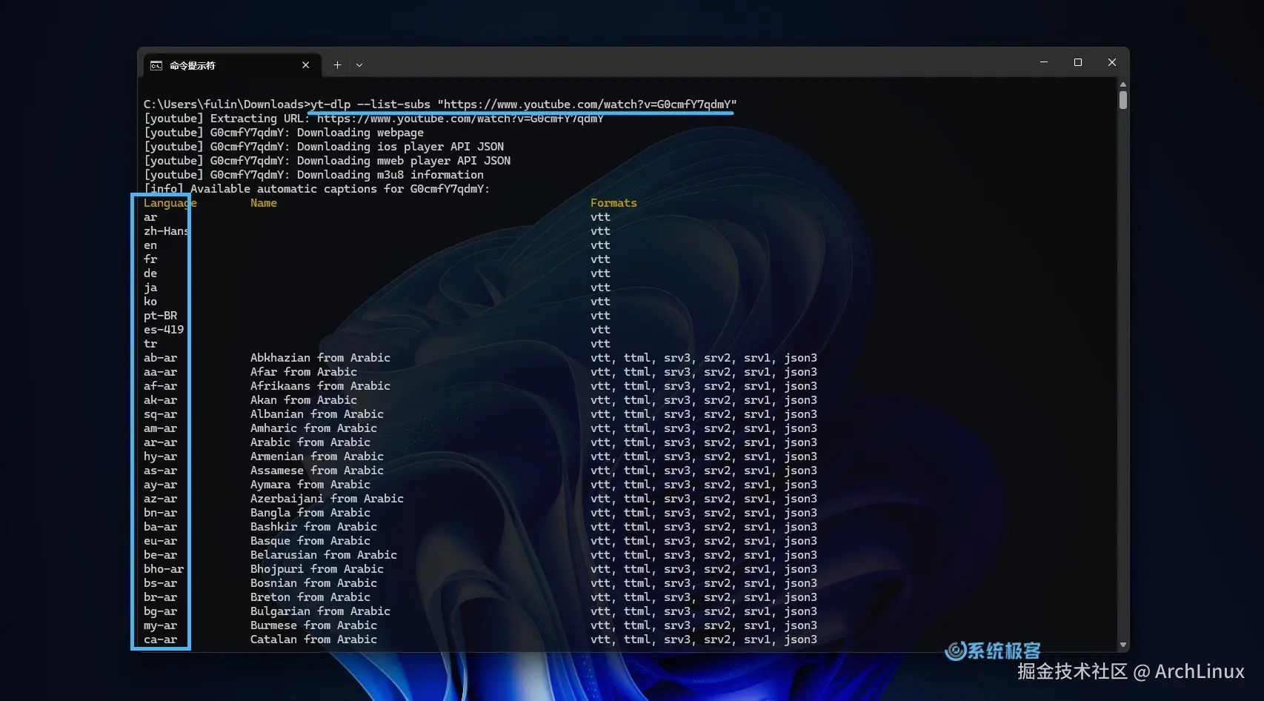Click "Bulgarian from Arabic" row name

320,611
